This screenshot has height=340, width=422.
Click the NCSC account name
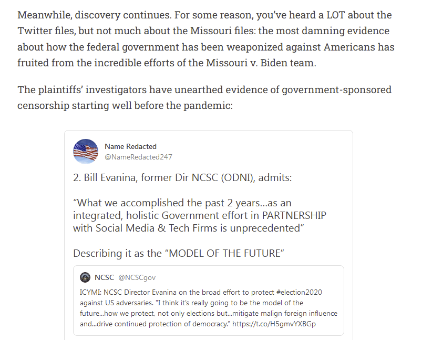click(x=105, y=277)
